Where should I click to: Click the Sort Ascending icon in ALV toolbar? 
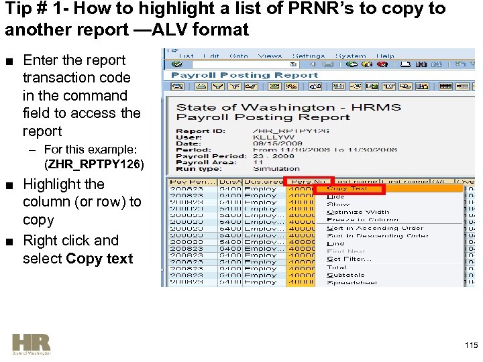pyautogui.click(x=201, y=86)
